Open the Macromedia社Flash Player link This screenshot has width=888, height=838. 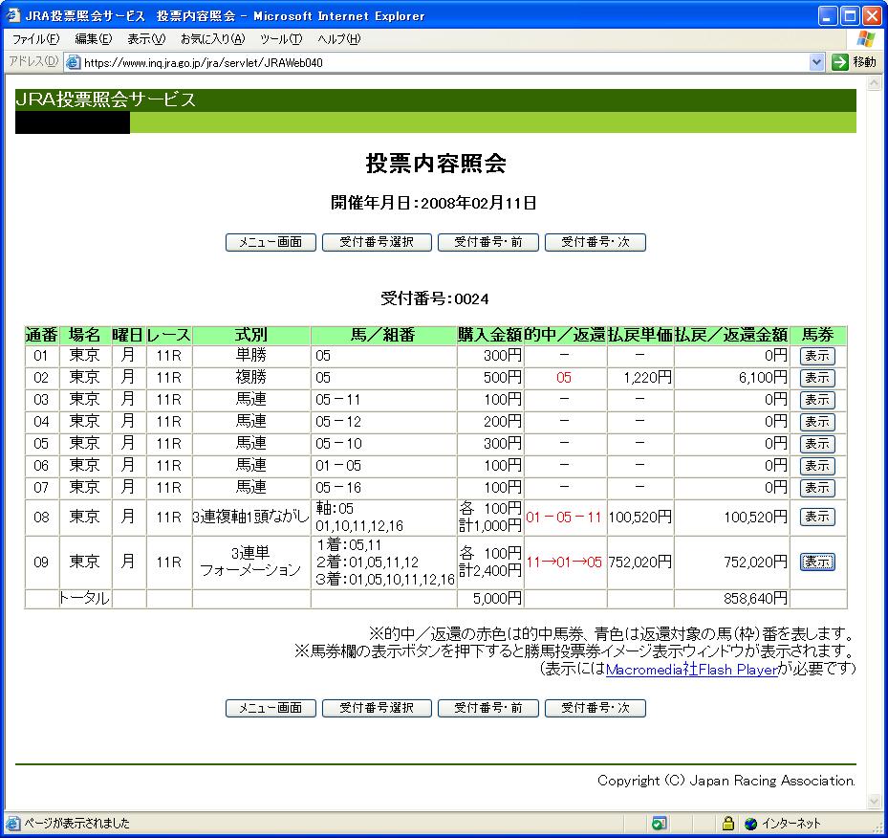click(x=691, y=670)
